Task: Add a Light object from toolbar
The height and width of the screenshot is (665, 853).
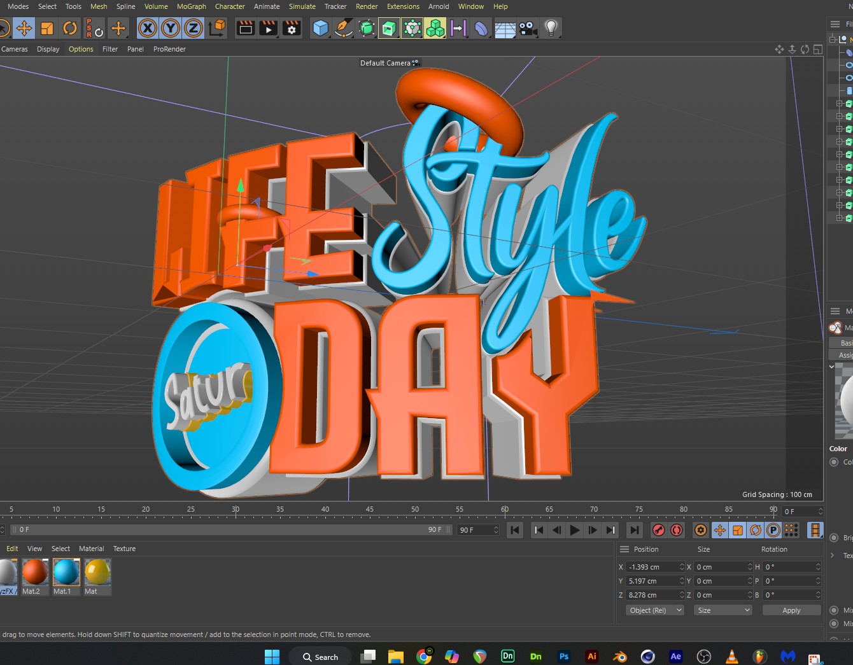Action: coord(551,28)
